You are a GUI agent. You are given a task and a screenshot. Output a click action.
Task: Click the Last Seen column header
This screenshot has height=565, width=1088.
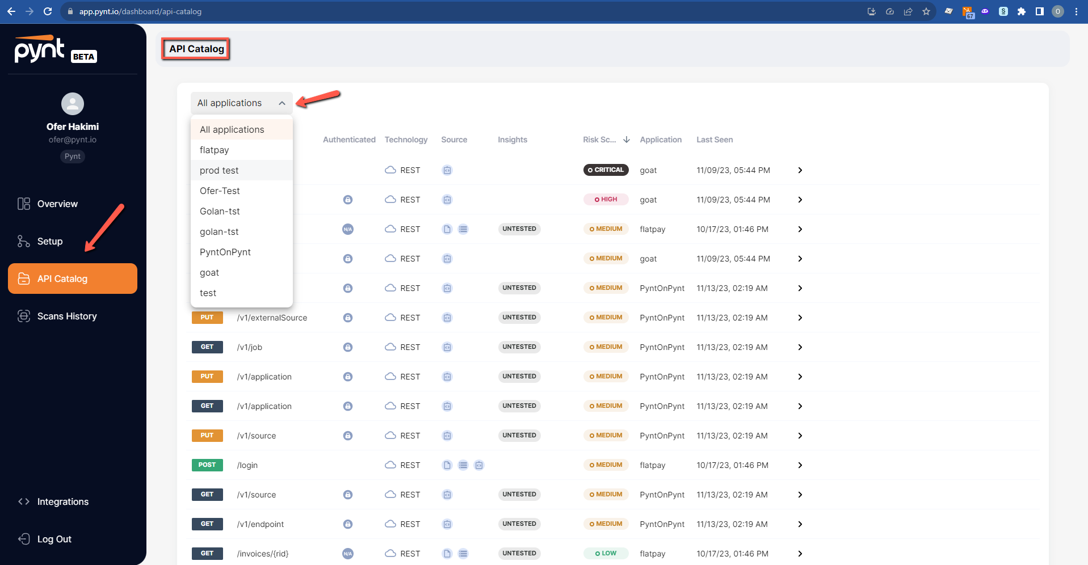[x=715, y=140]
